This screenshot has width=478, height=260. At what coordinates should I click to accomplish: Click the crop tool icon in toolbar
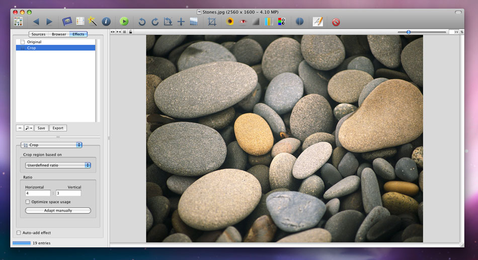212,22
